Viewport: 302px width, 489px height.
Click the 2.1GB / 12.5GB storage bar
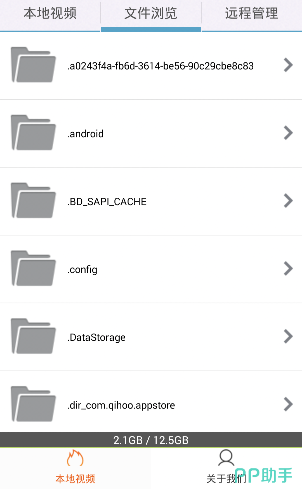tap(151, 440)
